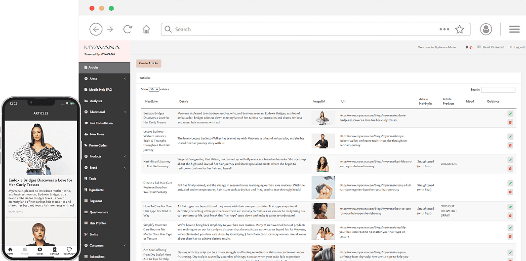Tap VIDEOS in phone bottom navigation
Viewport: 526px width, 261px height.
40,251
